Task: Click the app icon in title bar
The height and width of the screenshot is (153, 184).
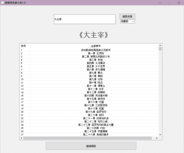Action: (2, 2)
